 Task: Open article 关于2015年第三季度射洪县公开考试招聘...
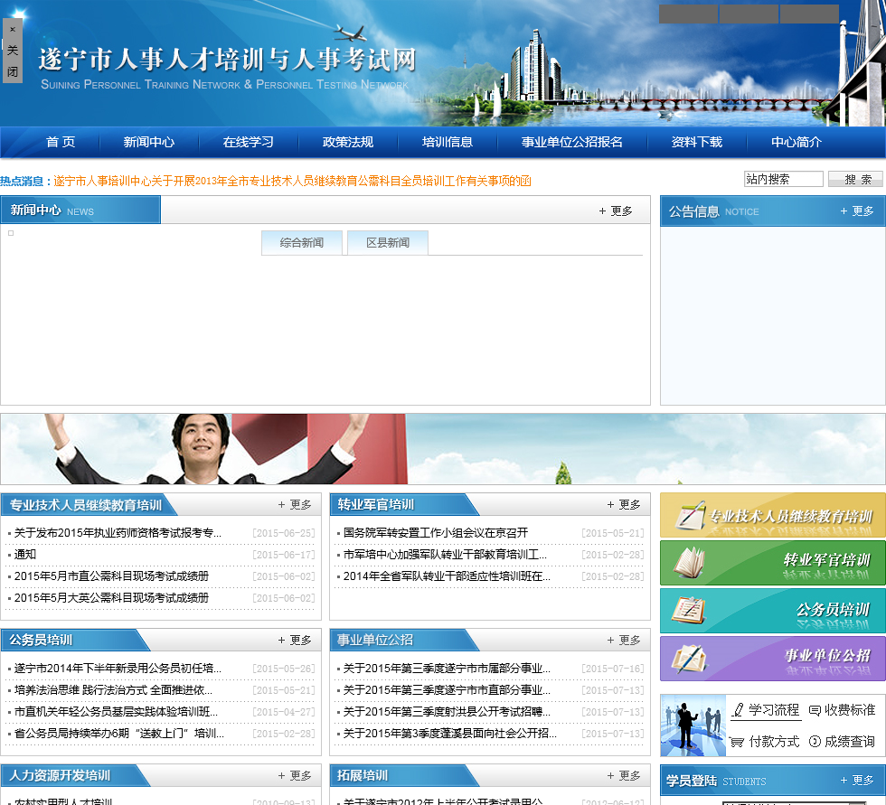447,711
